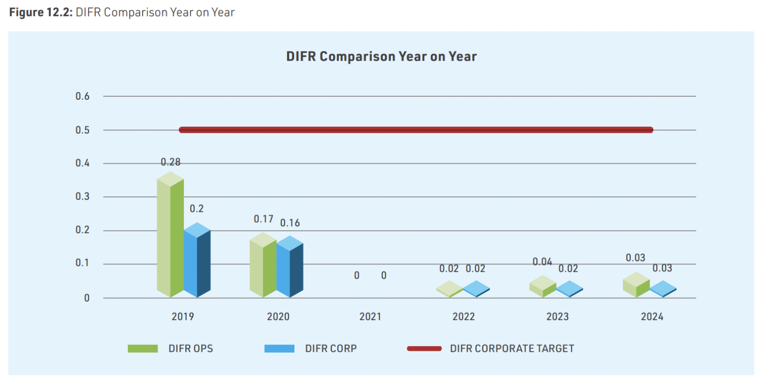The width and height of the screenshot is (763, 382).
Task: Click the chart title DIFR Comparison Year on Year
Action: tap(381, 57)
